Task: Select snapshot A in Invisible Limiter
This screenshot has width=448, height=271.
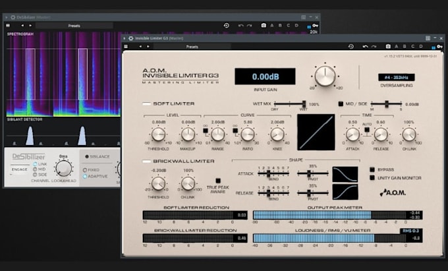Action: (397, 46)
